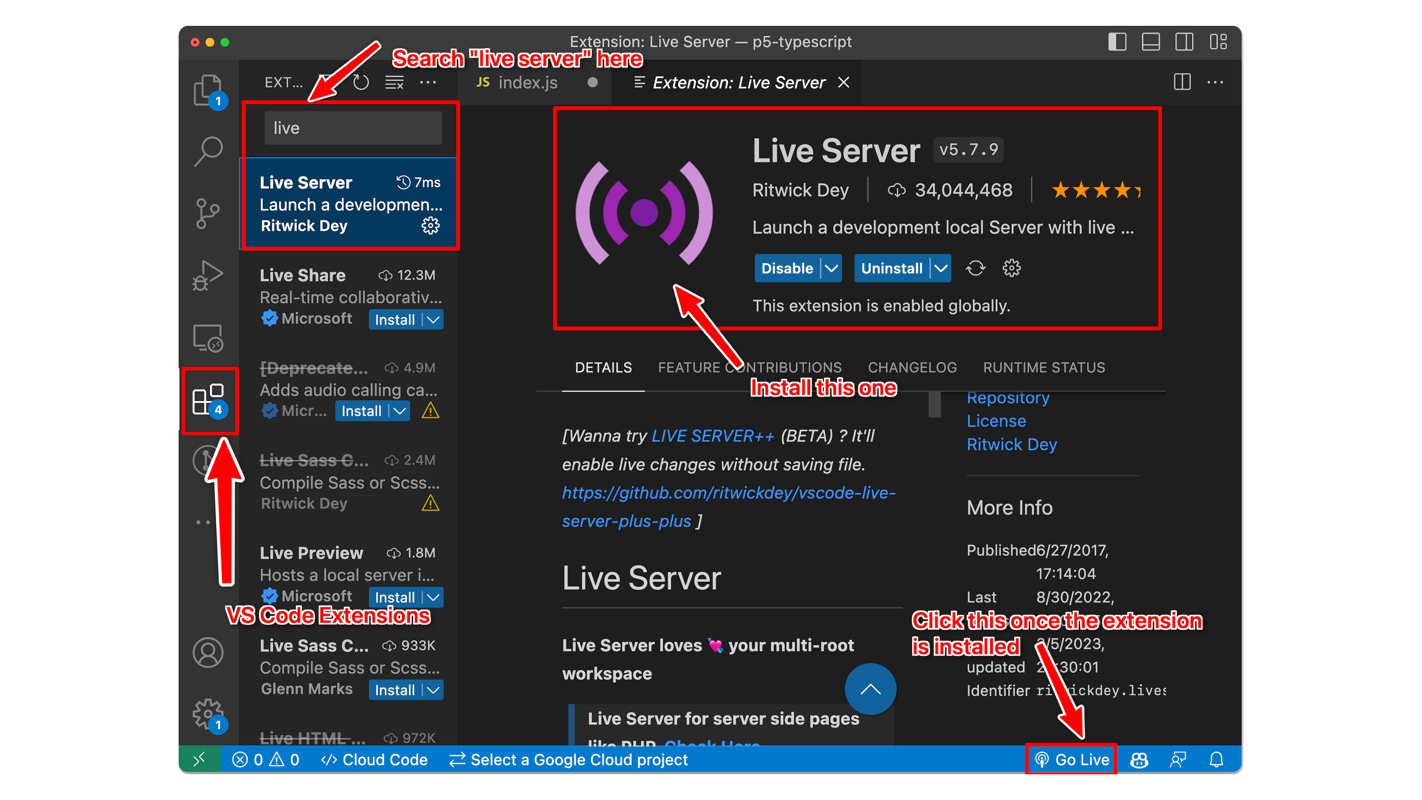
Task: Click the publisher name Ritwick Dey in header
Action: tap(800, 190)
